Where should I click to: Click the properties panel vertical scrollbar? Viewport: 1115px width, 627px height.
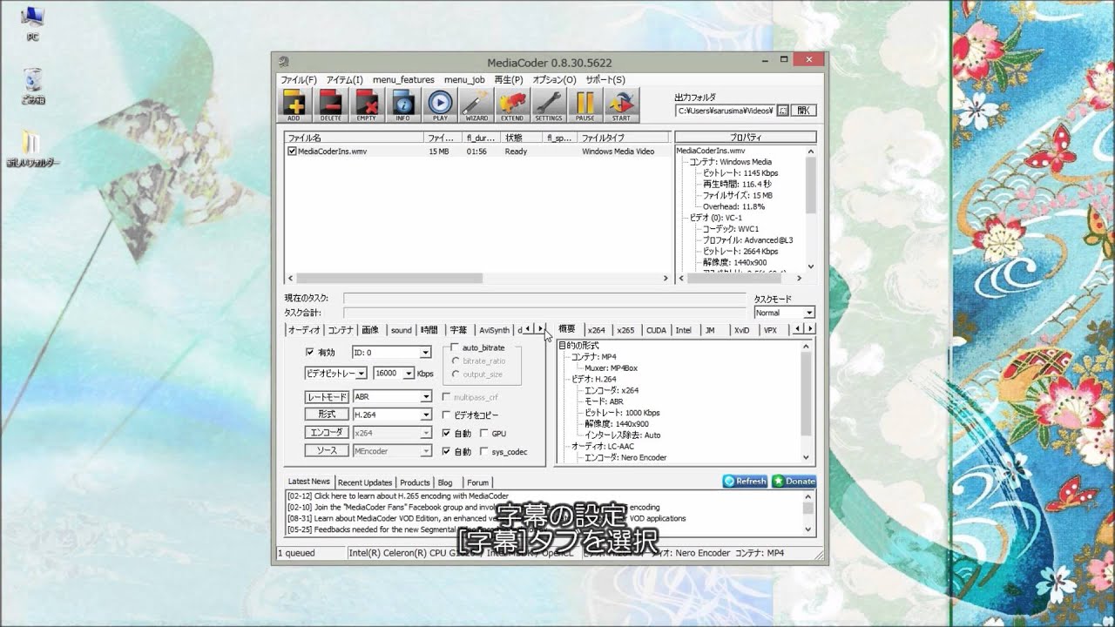click(810, 209)
